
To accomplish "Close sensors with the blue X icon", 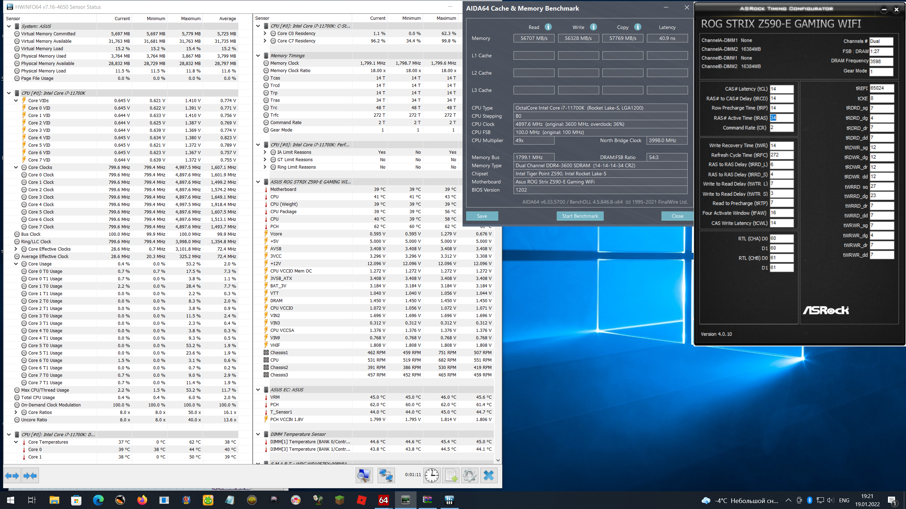I will point(489,476).
